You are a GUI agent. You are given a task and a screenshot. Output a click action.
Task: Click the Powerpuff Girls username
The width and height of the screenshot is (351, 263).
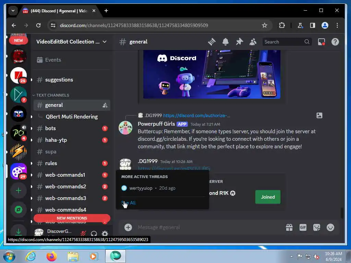[156, 124]
